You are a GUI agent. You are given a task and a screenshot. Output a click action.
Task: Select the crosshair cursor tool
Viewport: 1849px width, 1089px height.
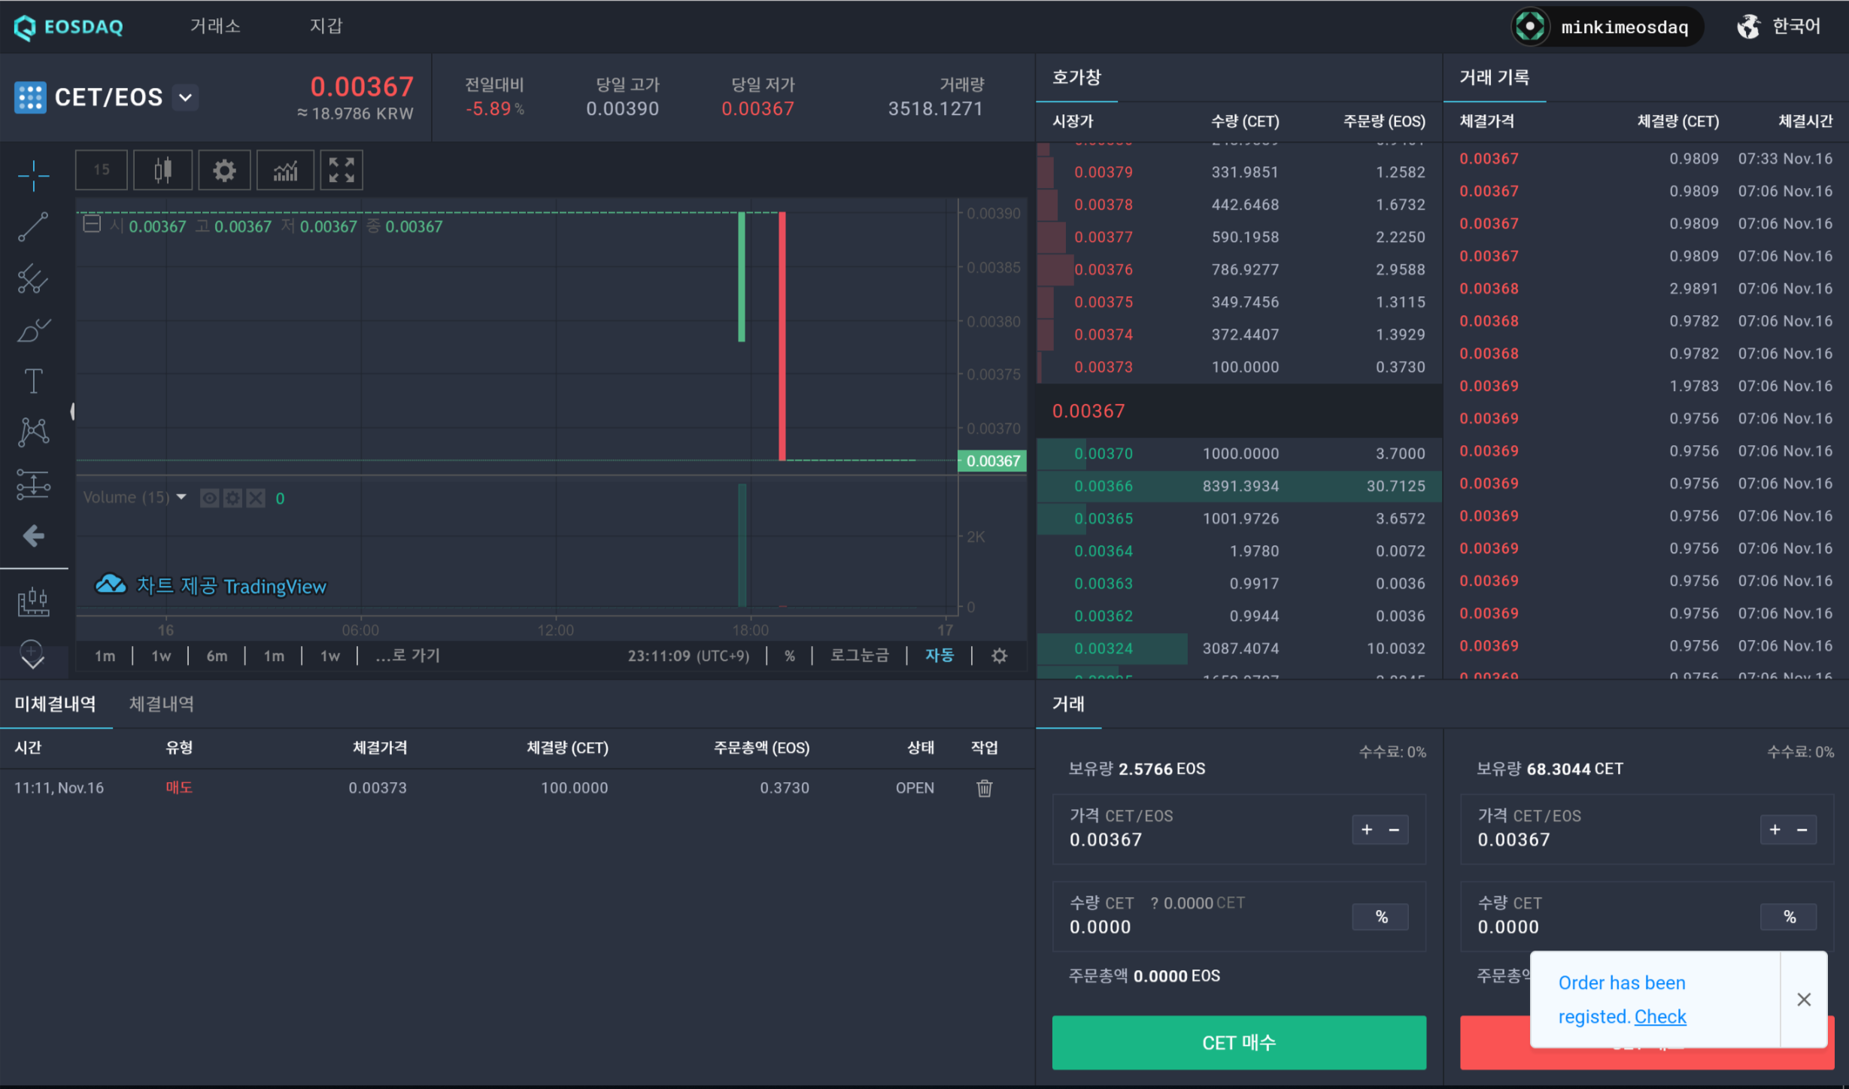[33, 176]
